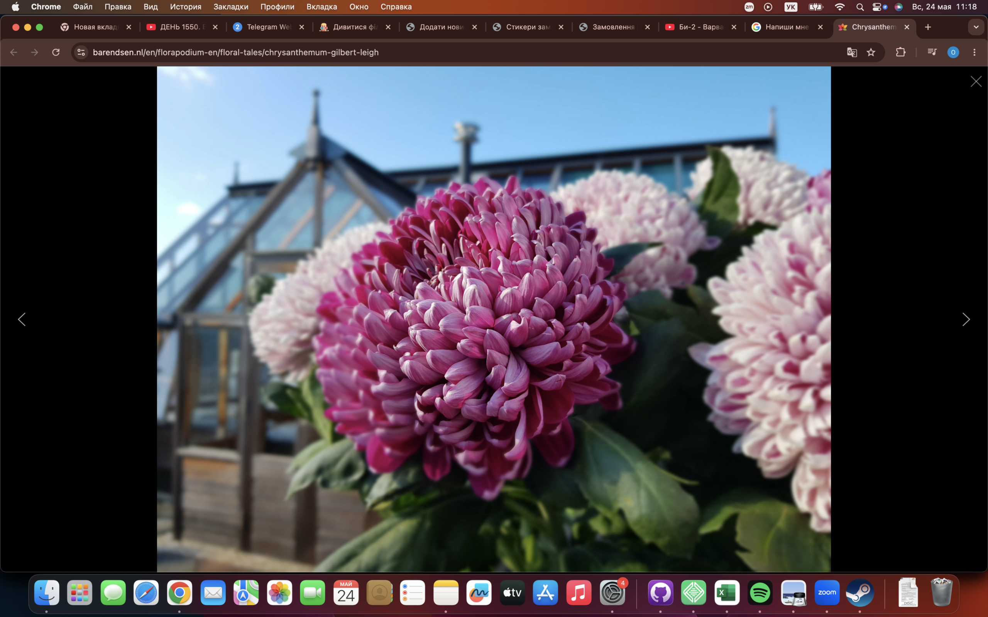Open the battery status menu

816,7
